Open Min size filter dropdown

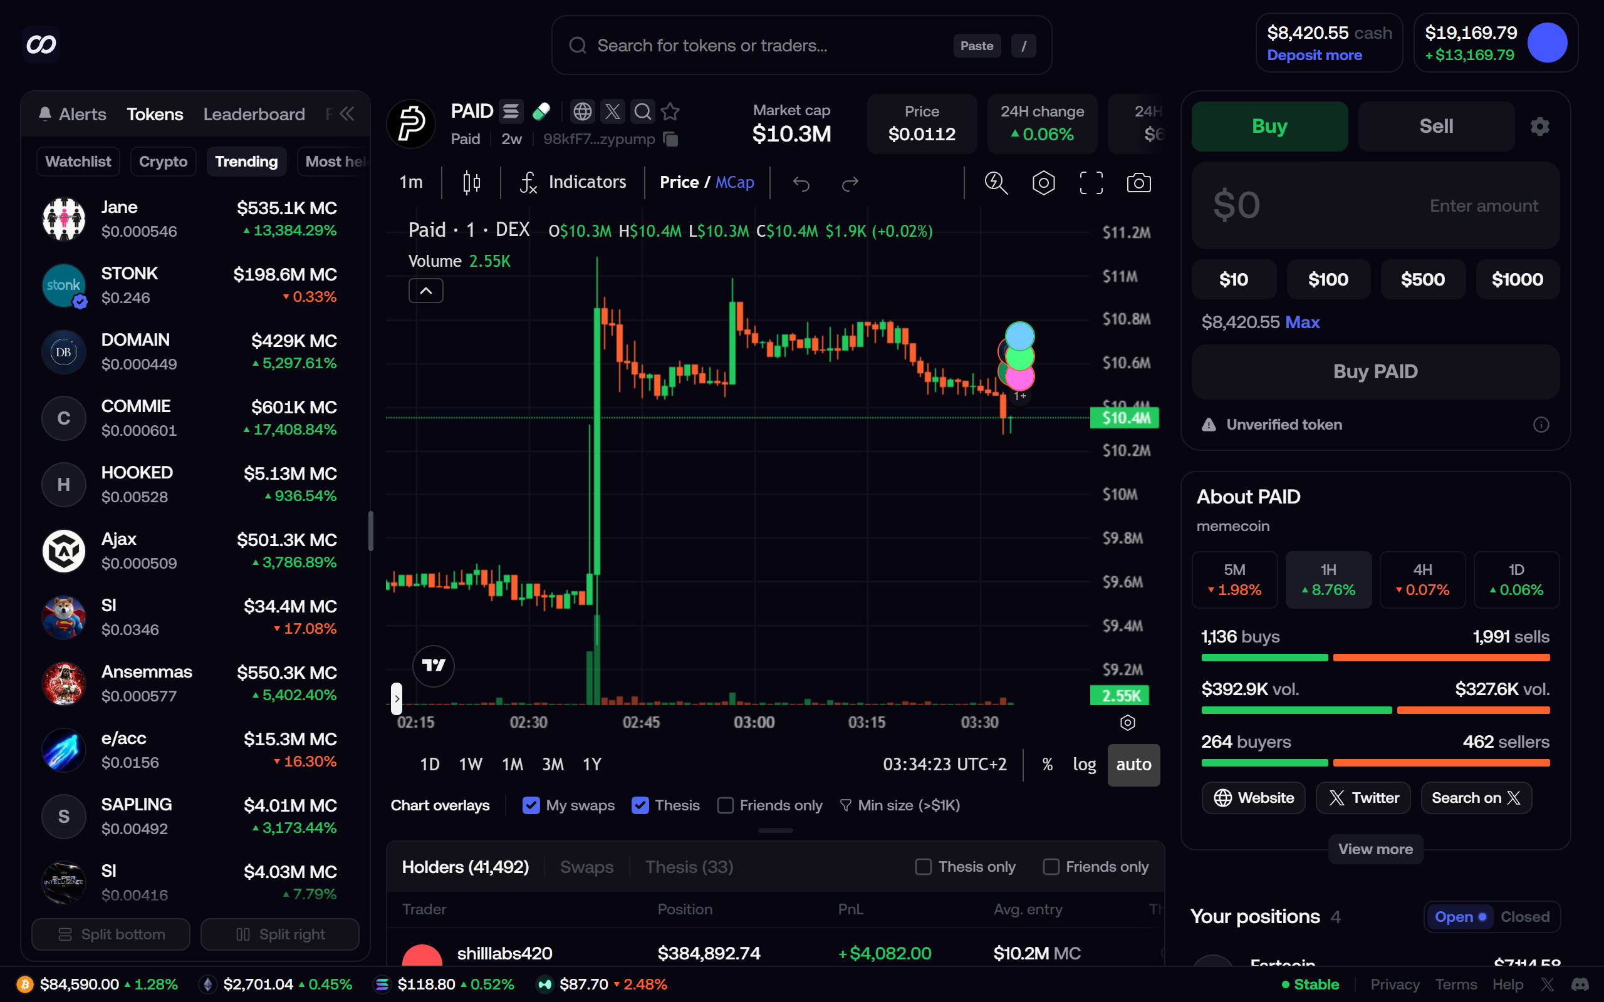pyautogui.click(x=900, y=805)
